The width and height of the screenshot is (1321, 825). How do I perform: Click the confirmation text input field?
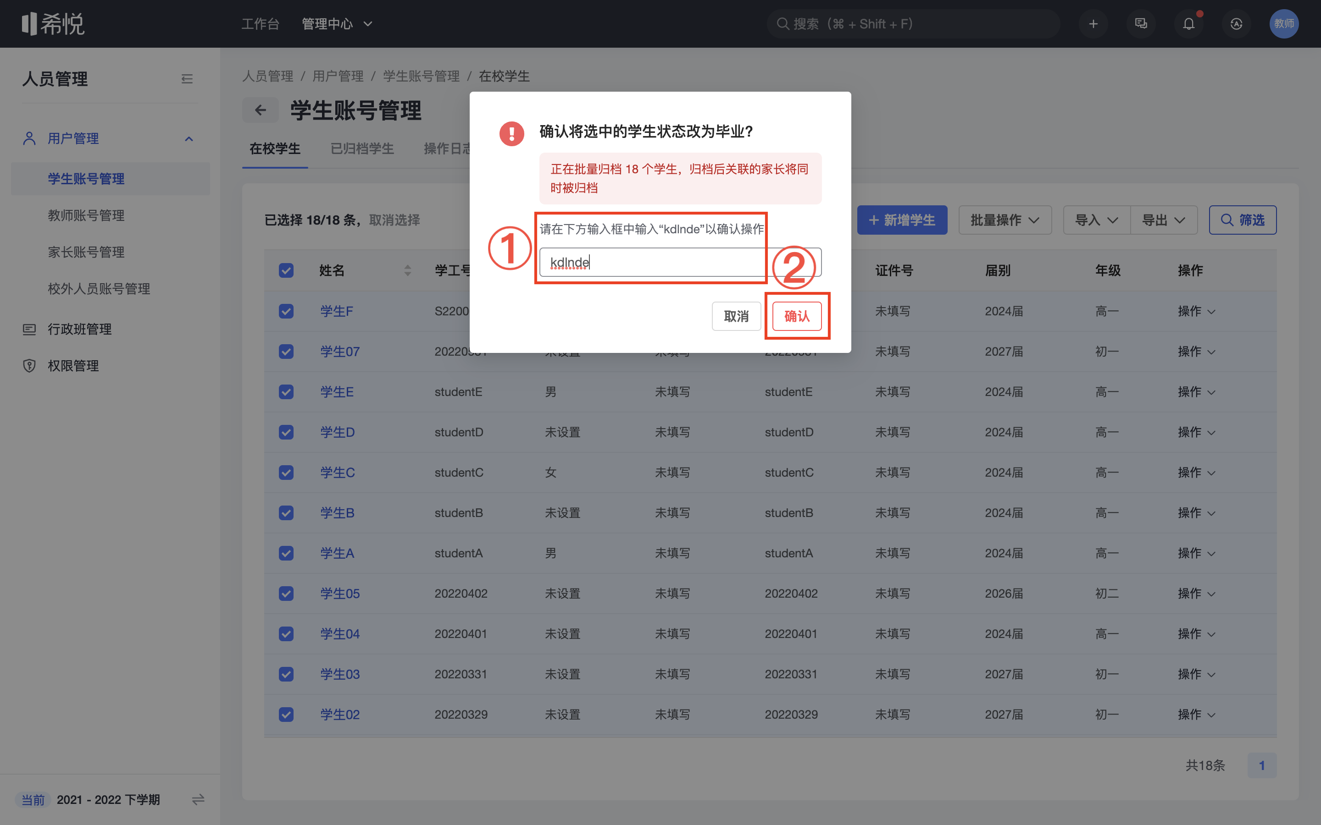[x=680, y=263]
